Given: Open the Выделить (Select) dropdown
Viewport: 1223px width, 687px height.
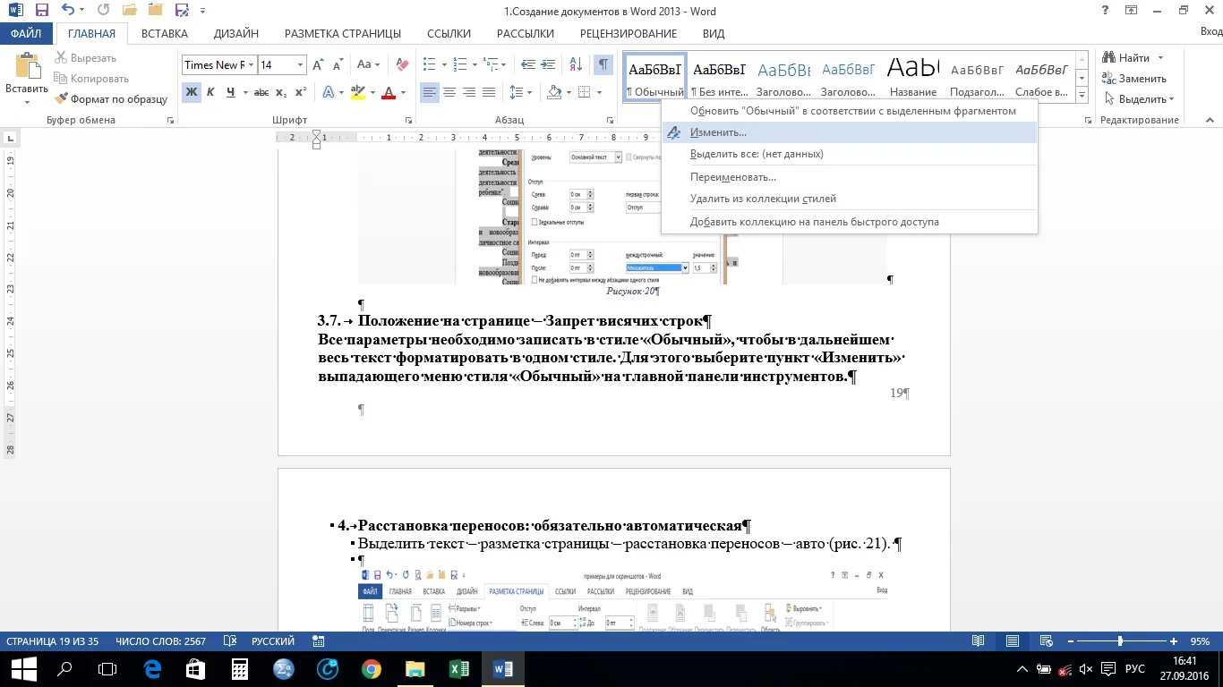Looking at the screenshot, I should tap(1141, 99).
